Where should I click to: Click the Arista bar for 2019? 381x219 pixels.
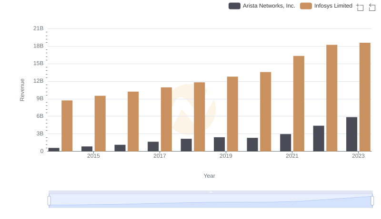(219, 144)
